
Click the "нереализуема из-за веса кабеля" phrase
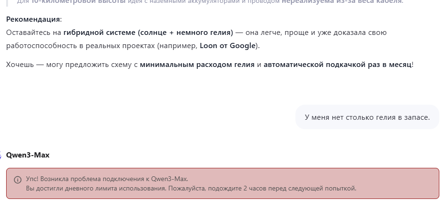click(x=342, y=2)
